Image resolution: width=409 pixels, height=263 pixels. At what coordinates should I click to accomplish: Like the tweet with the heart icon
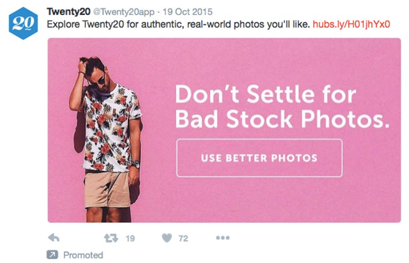tap(167, 238)
